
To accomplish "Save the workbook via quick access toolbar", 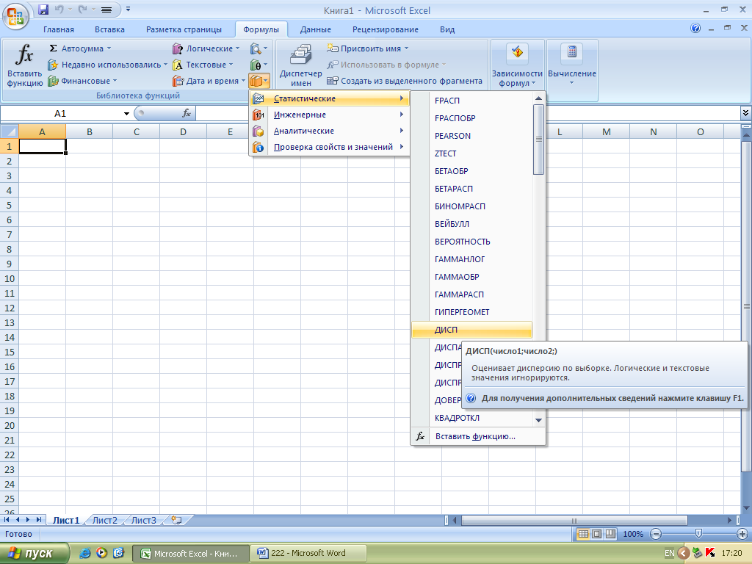I will pyautogui.click(x=43, y=9).
